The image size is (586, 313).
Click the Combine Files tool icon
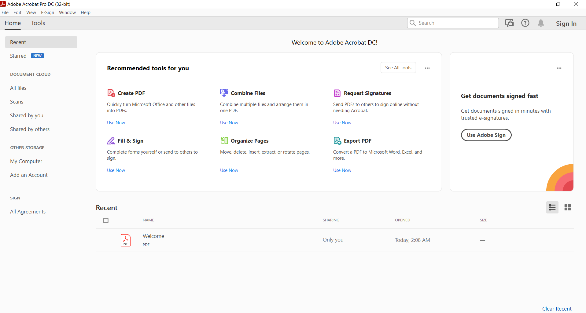[x=224, y=93]
